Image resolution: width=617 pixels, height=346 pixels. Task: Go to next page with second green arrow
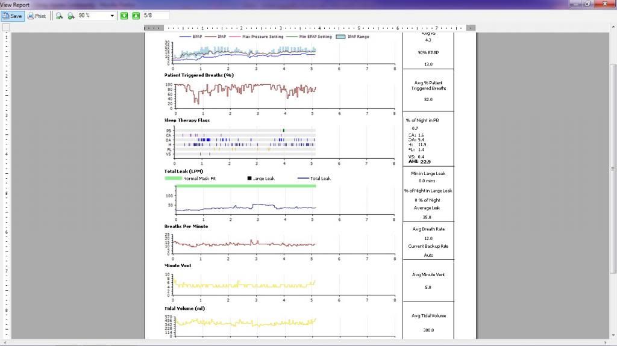click(x=136, y=16)
